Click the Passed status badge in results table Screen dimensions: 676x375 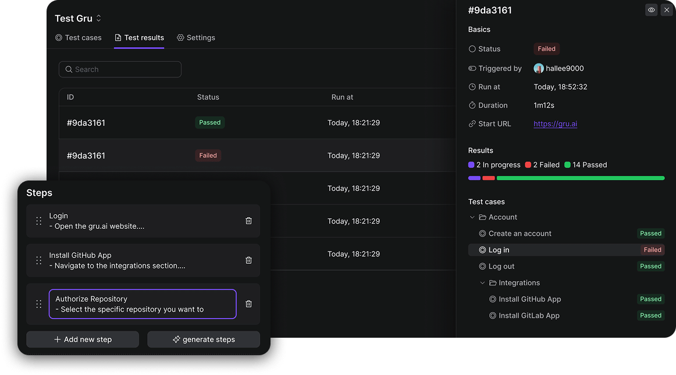point(210,122)
